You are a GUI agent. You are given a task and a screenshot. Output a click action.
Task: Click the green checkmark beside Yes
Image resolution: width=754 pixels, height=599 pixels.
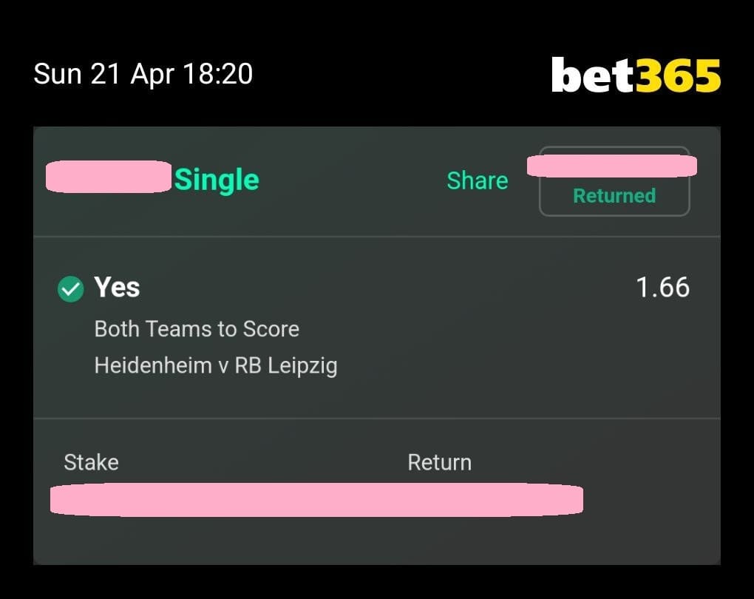coord(71,288)
